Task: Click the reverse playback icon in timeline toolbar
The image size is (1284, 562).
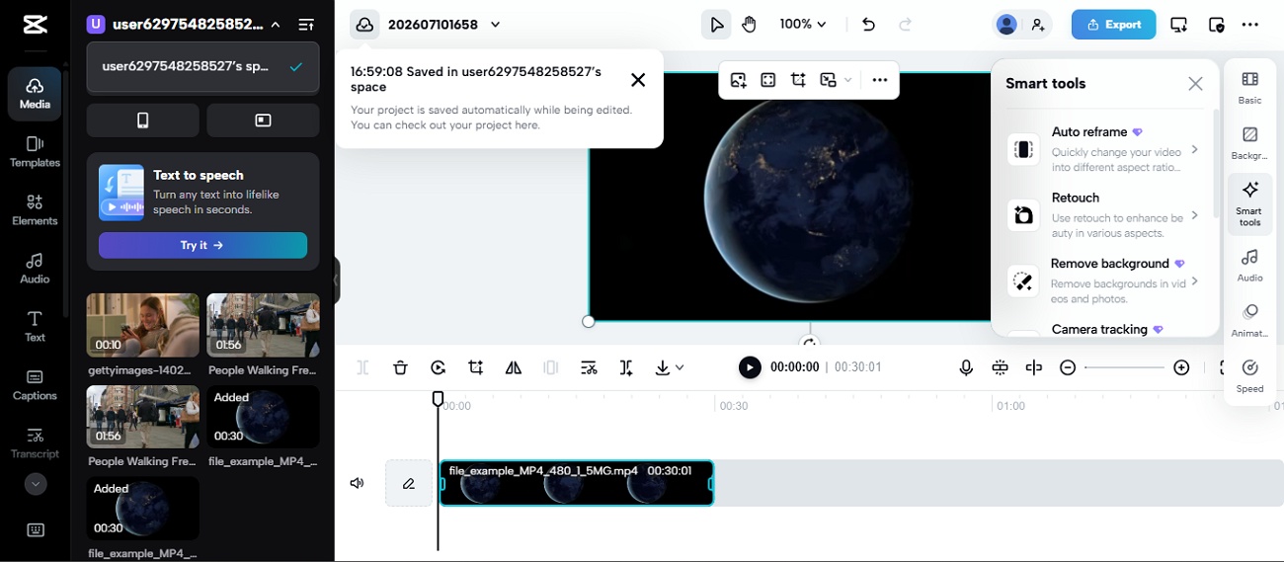Action: pyautogui.click(x=439, y=367)
